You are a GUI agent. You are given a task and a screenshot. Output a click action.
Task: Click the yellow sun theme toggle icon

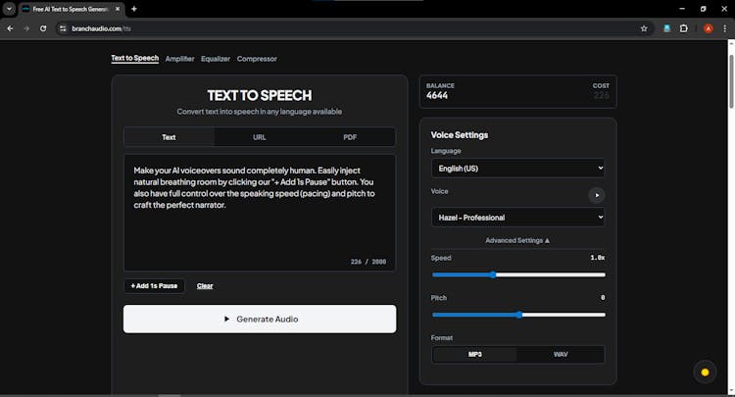(x=704, y=372)
